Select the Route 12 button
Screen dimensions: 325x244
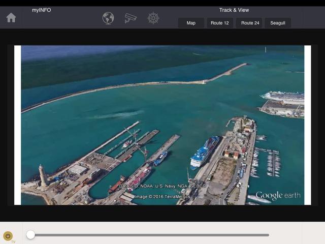220,23
